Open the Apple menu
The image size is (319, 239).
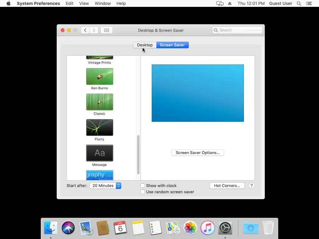tap(8, 3)
